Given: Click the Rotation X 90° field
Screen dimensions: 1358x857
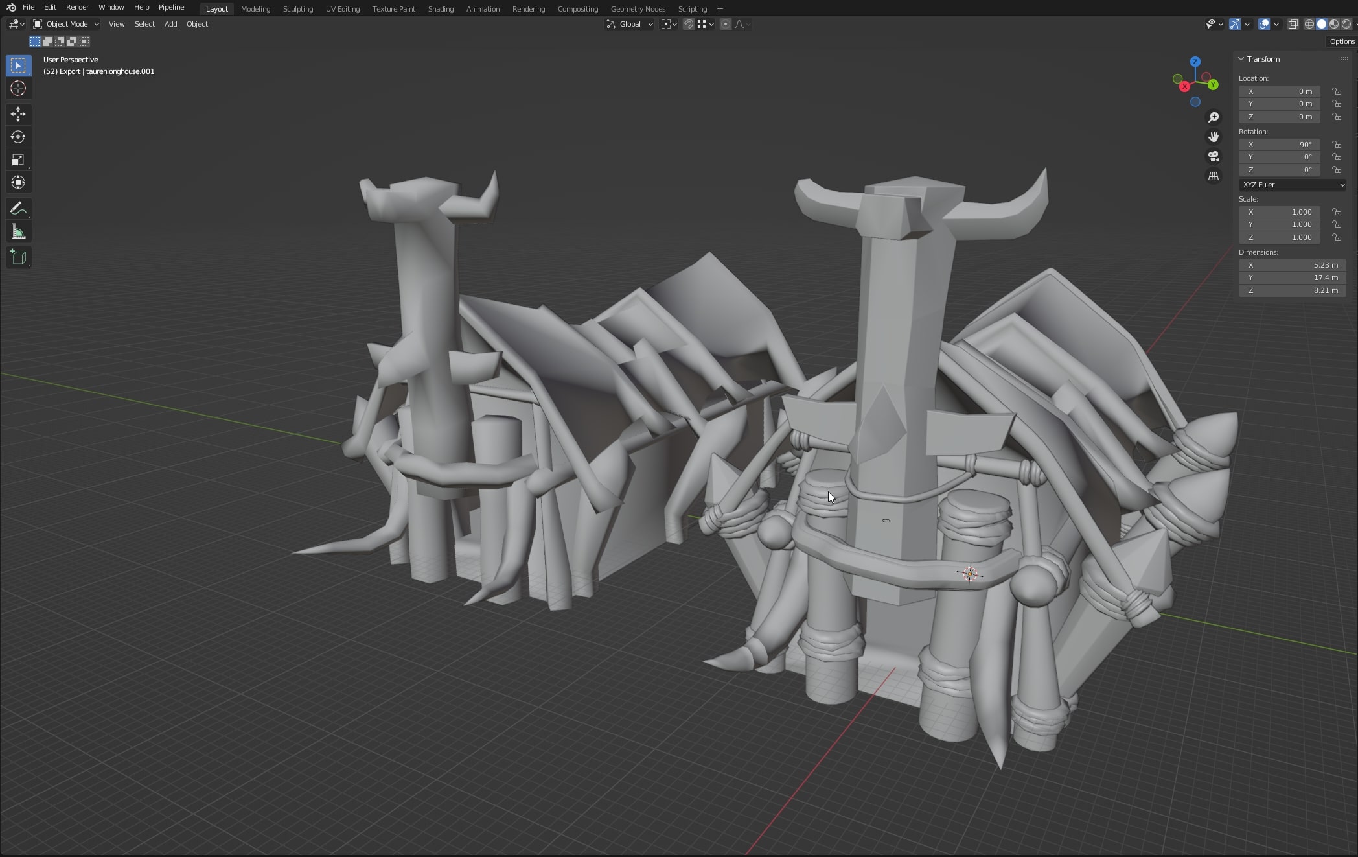Looking at the screenshot, I should coord(1280,145).
